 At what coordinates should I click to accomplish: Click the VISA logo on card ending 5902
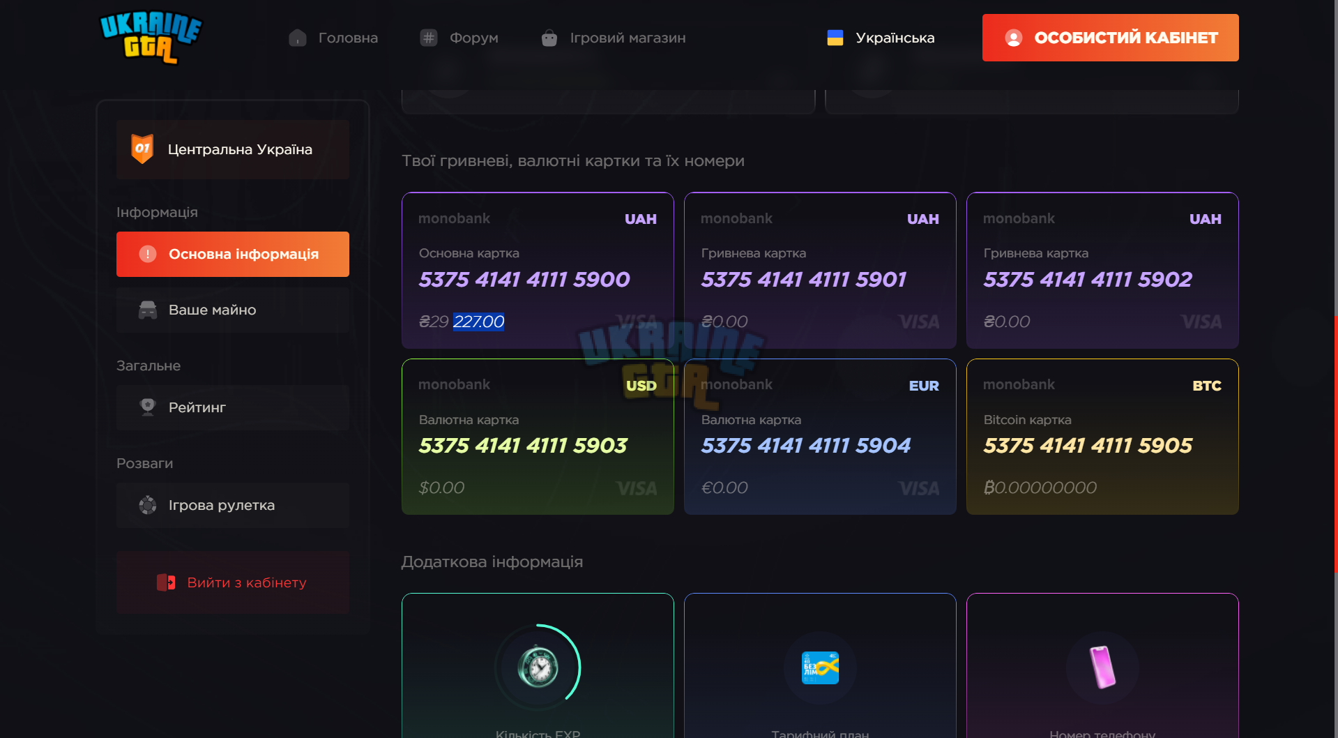pyautogui.click(x=1201, y=322)
